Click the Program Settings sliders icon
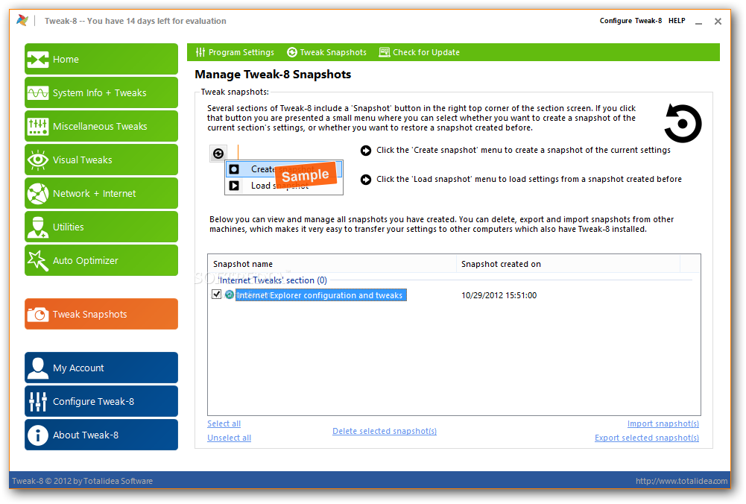 pos(200,52)
